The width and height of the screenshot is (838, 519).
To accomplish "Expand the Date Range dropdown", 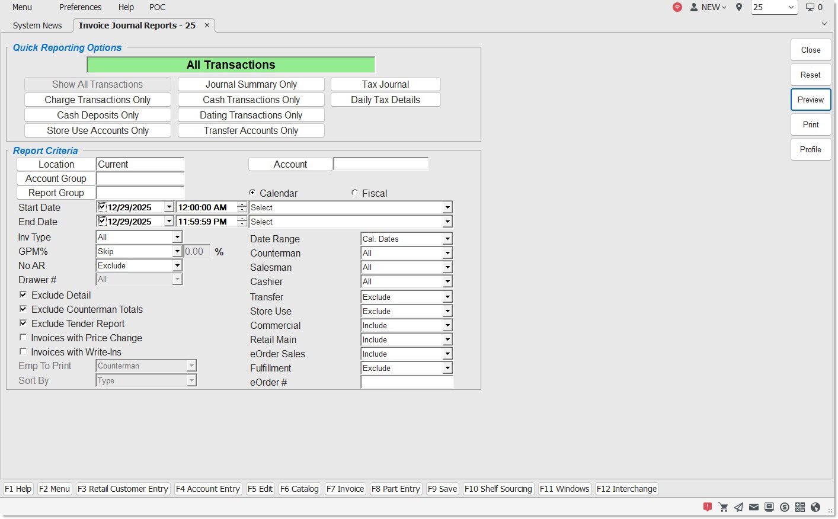I will [447, 239].
